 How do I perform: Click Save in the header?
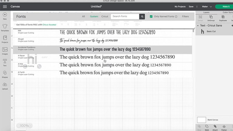191,7
